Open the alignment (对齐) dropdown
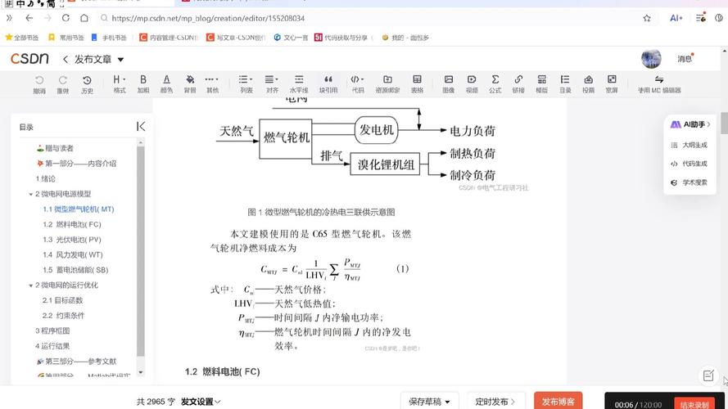The width and height of the screenshot is (728, 409). (272, 84)
